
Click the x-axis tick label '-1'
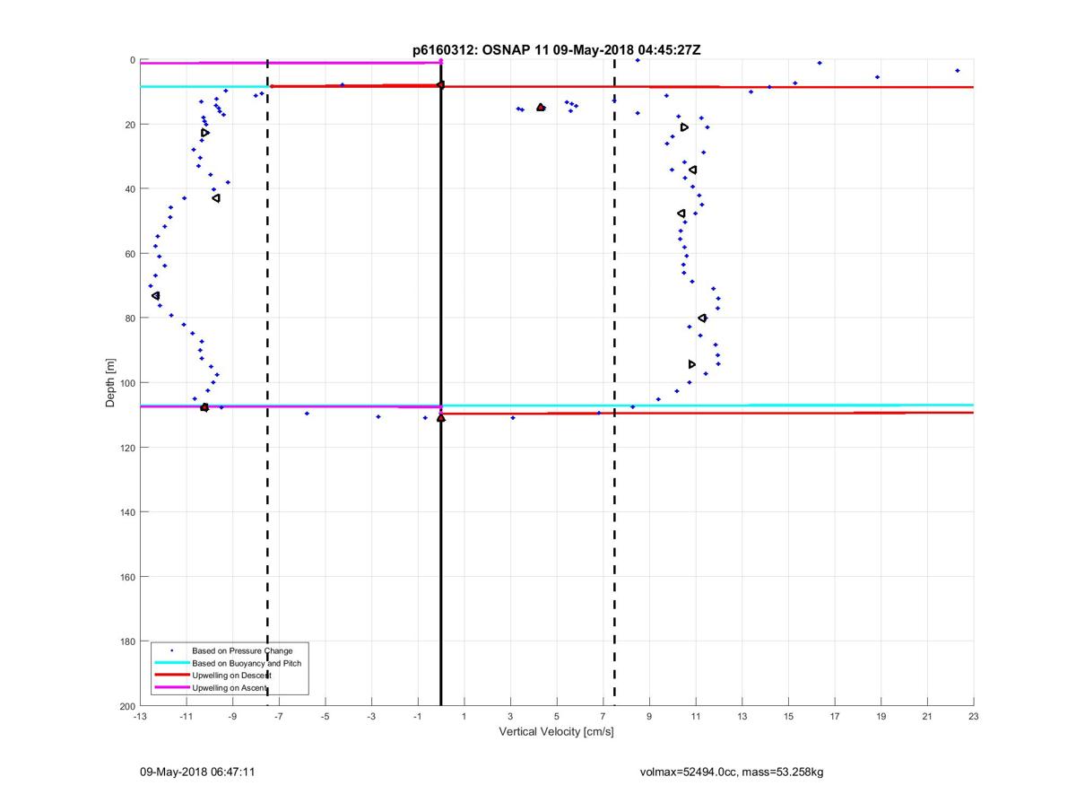pos(418,717)
